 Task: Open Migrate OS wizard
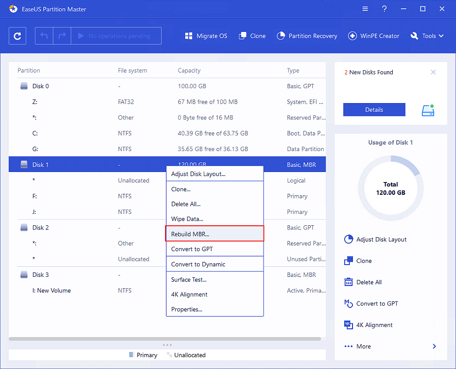206,36
